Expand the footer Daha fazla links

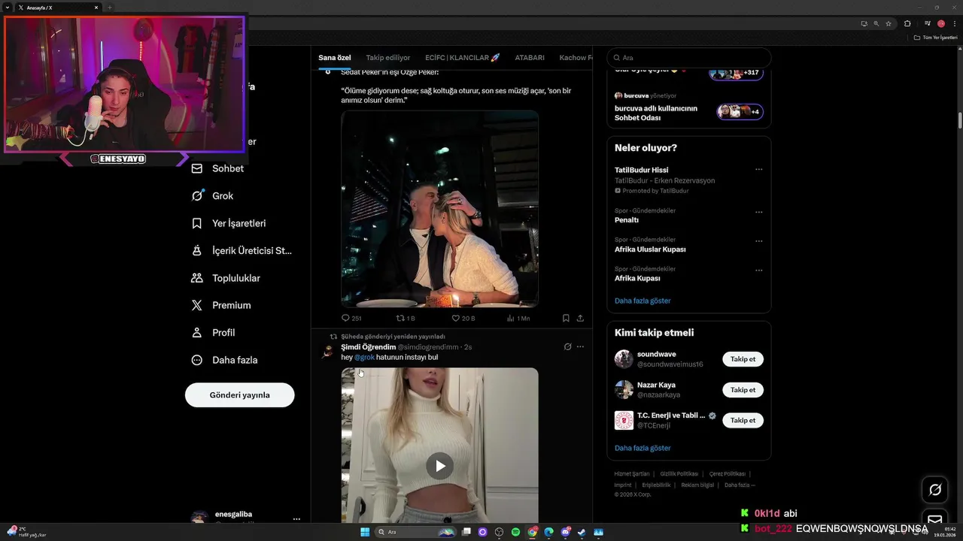740,485
